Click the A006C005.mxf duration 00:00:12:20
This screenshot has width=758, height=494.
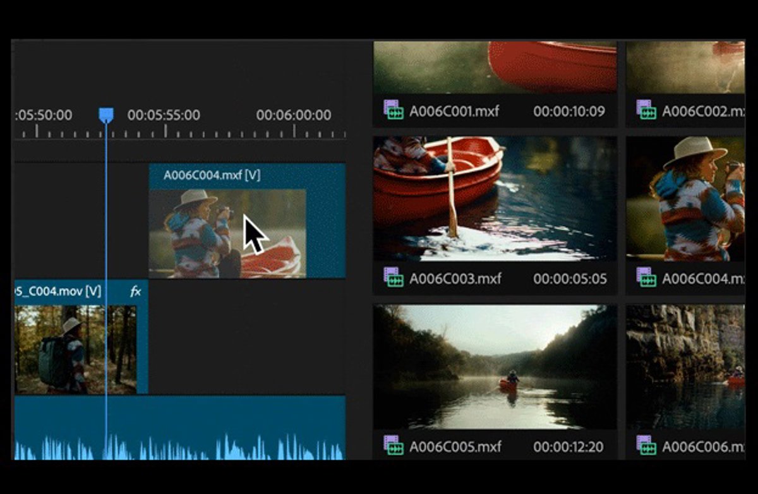(568, 447)
